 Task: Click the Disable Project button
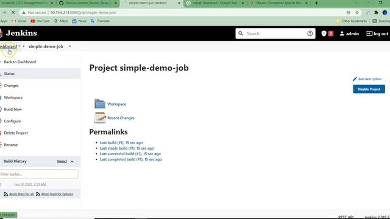point(369,89)
